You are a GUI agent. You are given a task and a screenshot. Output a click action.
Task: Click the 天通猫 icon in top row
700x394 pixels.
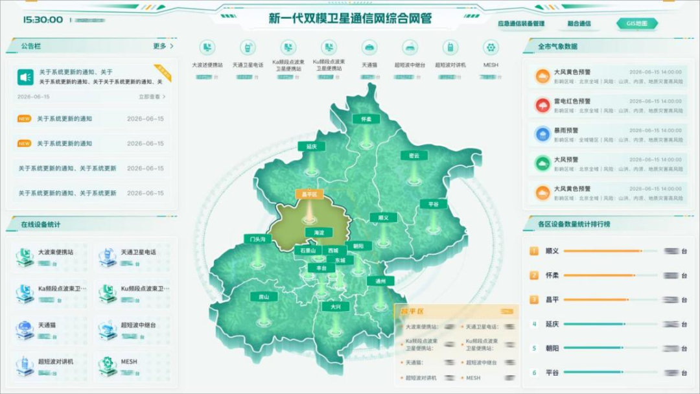[369, 47]
